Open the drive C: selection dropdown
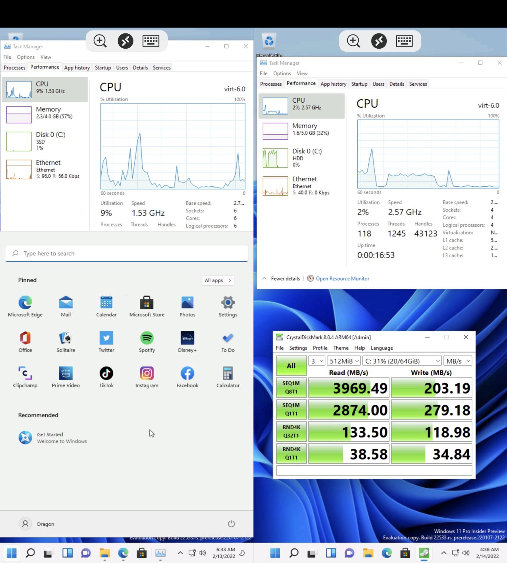This screenshot has width=507, height=563. point(402,361)
